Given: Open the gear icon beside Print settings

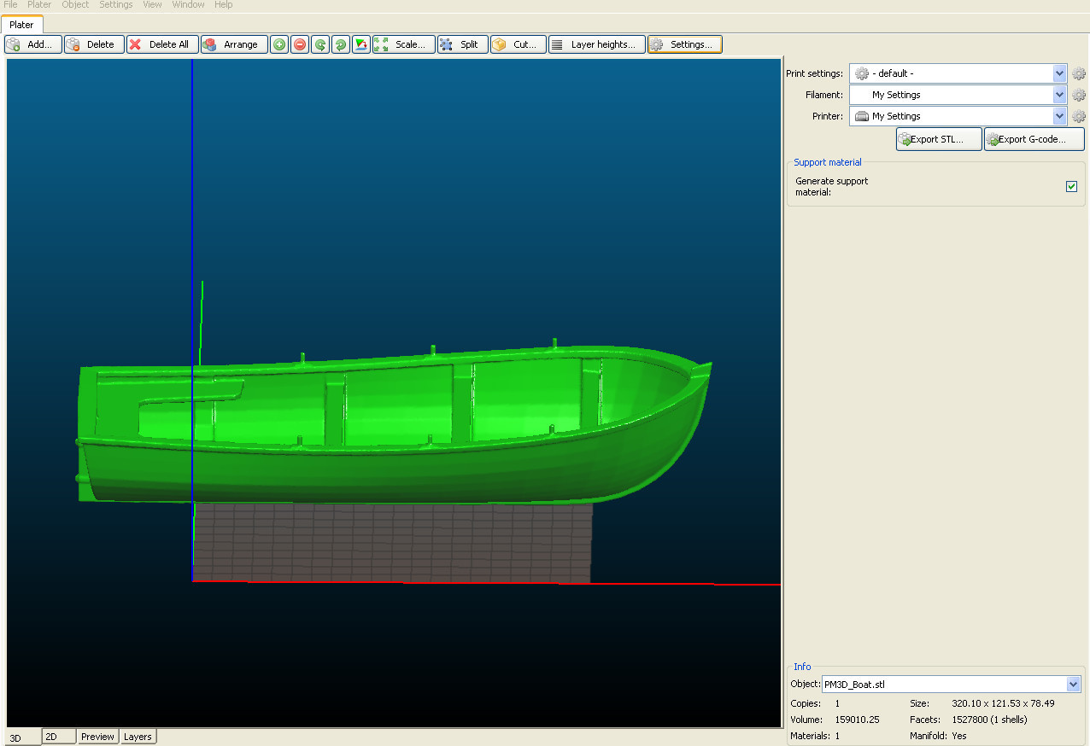Looking at the screenshot, I should [x=1079, y=73].
